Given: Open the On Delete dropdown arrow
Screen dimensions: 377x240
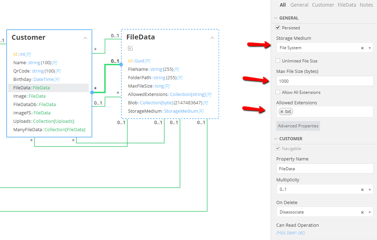Looking at the screenshot, I should point(370,212).
